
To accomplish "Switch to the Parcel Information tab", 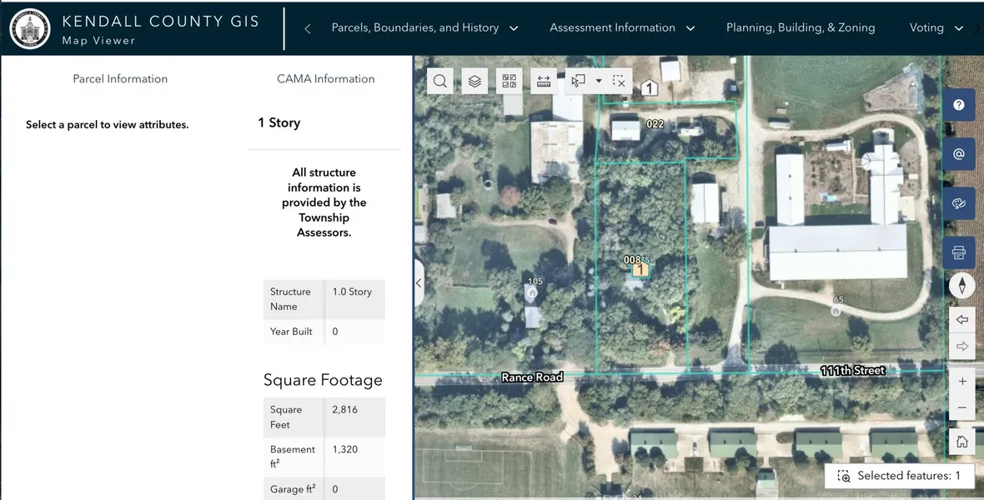I will [x=120, y=79].
